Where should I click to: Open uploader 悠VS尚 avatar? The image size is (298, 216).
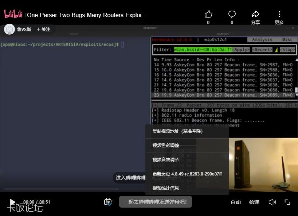9,29
